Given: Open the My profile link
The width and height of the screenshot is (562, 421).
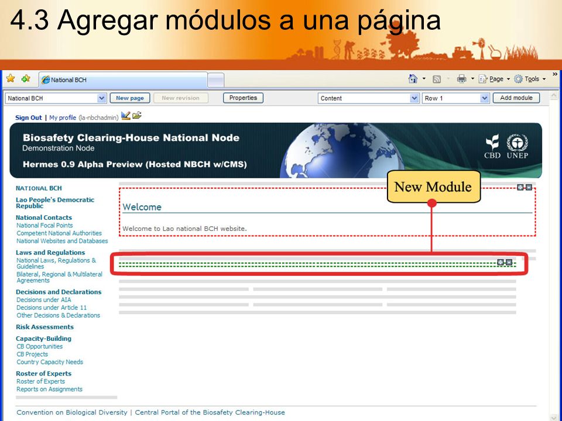Looking at the screenshot, I should click(63, 118).
